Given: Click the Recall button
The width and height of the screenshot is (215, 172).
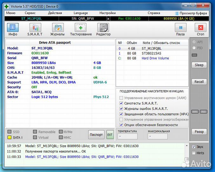Looking at the screenshot, I should pyautogui.click(x=199, y=82).
